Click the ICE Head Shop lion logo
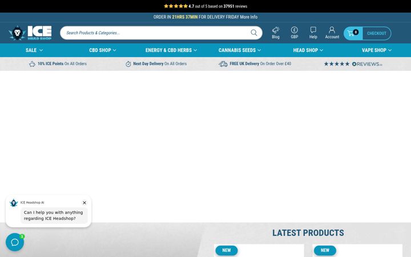 pyautogui.click(x=30, y=33)
